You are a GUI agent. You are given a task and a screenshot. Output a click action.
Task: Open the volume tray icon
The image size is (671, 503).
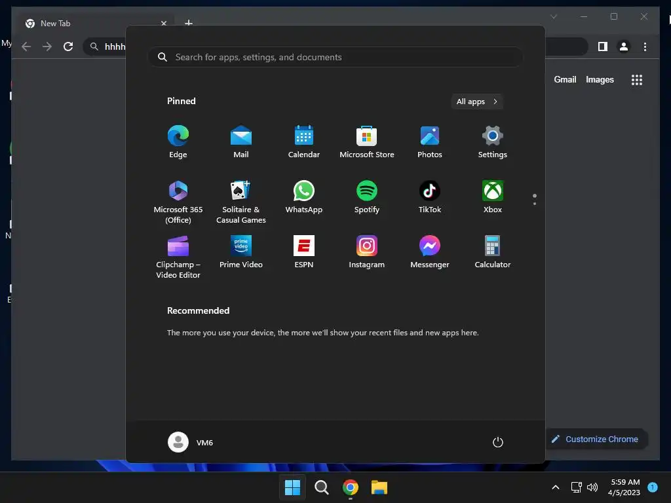tap(592, 487)
